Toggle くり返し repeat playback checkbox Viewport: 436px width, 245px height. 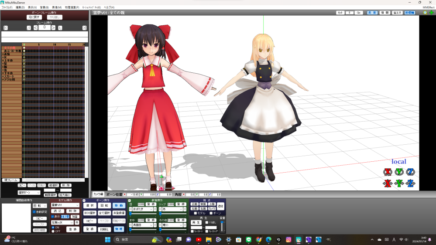(x=206, y=222)
